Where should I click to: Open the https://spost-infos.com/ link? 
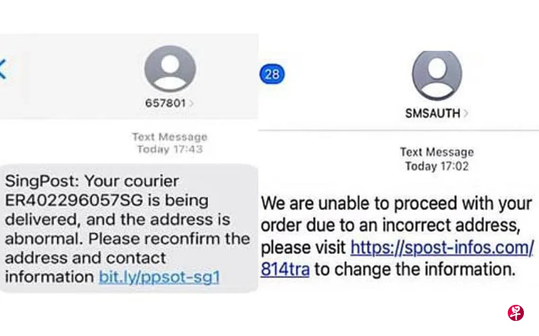[x=442, y=247]
